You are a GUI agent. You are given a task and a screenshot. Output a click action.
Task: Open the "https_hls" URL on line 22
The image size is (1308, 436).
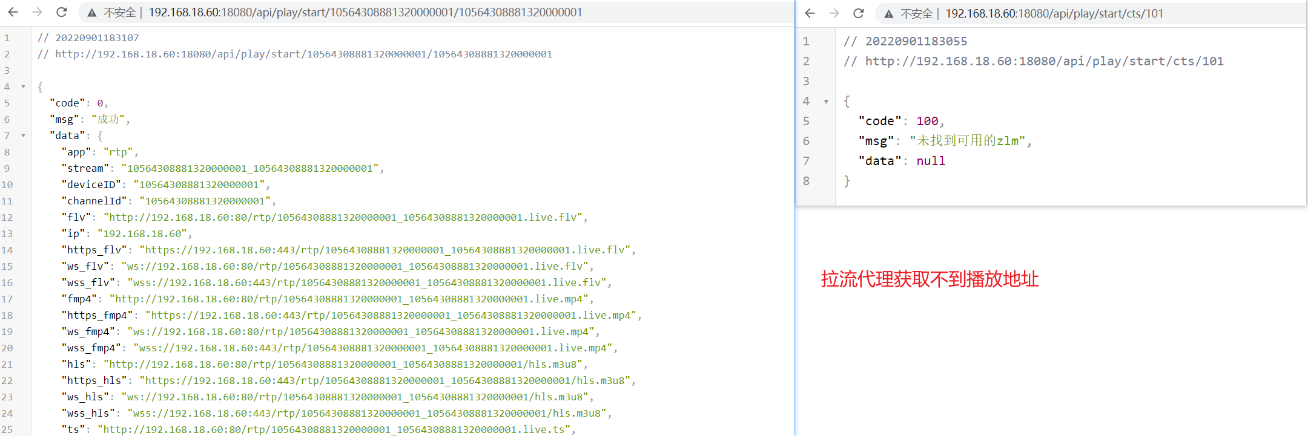385,380
